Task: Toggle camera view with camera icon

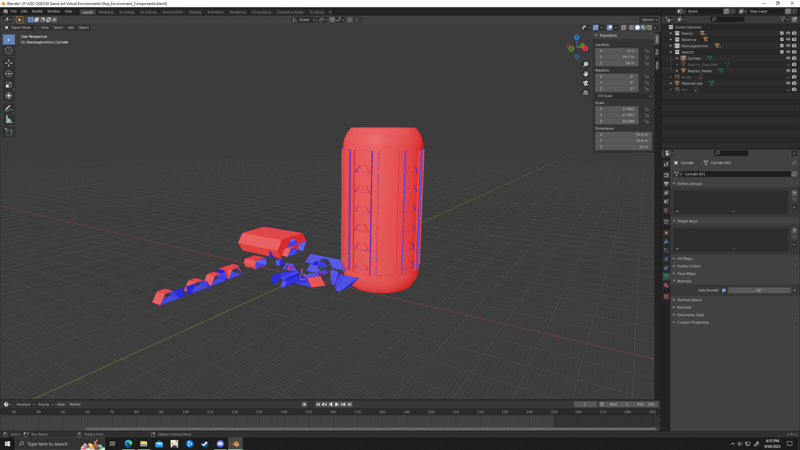Action: (x=585, y=83)
